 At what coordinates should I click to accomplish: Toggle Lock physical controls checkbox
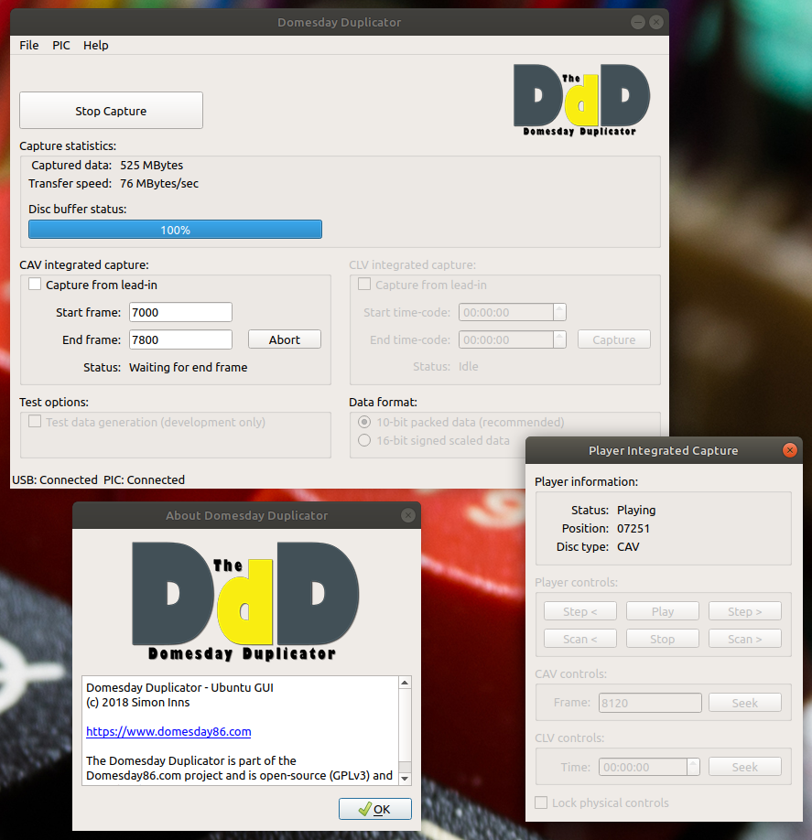click(x=542, y=802)
